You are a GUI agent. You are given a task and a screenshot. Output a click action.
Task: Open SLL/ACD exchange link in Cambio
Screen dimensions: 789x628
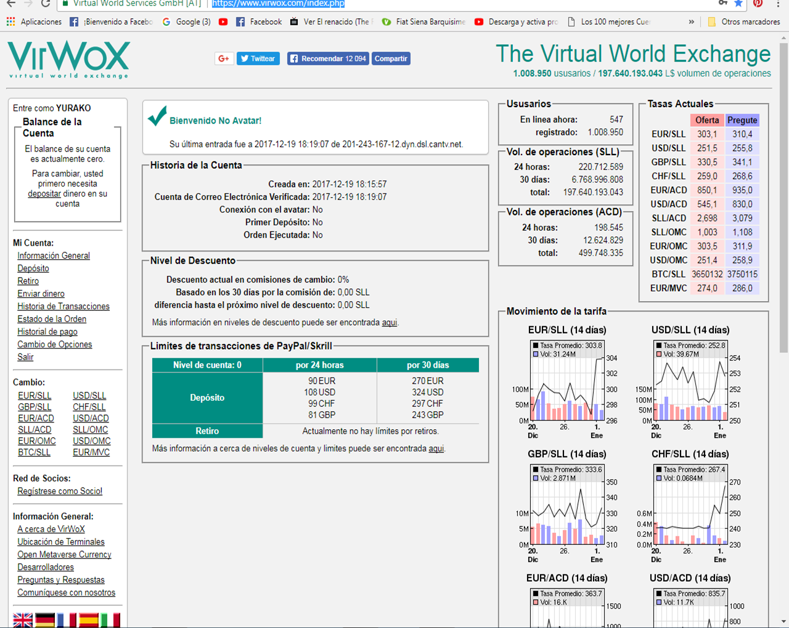coord(35,430)
